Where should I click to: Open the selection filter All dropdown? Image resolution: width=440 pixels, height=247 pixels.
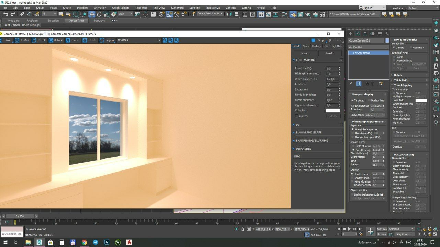(49, 14)
